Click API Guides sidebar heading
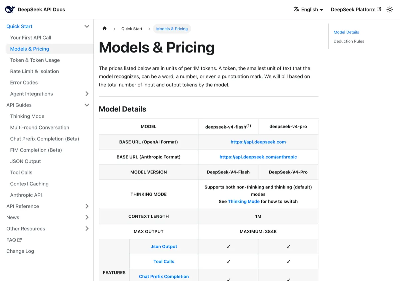 pyautogui.click(x=19, y=105)
